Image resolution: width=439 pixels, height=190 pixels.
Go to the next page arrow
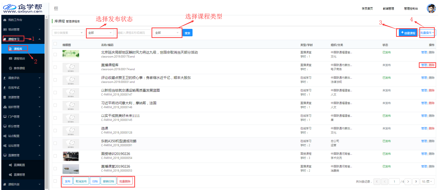tap(408, 182)
